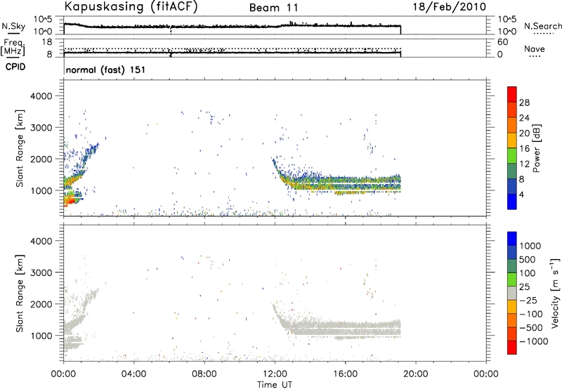562x389 pixels.
Task: Click the '28' value on Power color bar
Action: click(524, 103)
